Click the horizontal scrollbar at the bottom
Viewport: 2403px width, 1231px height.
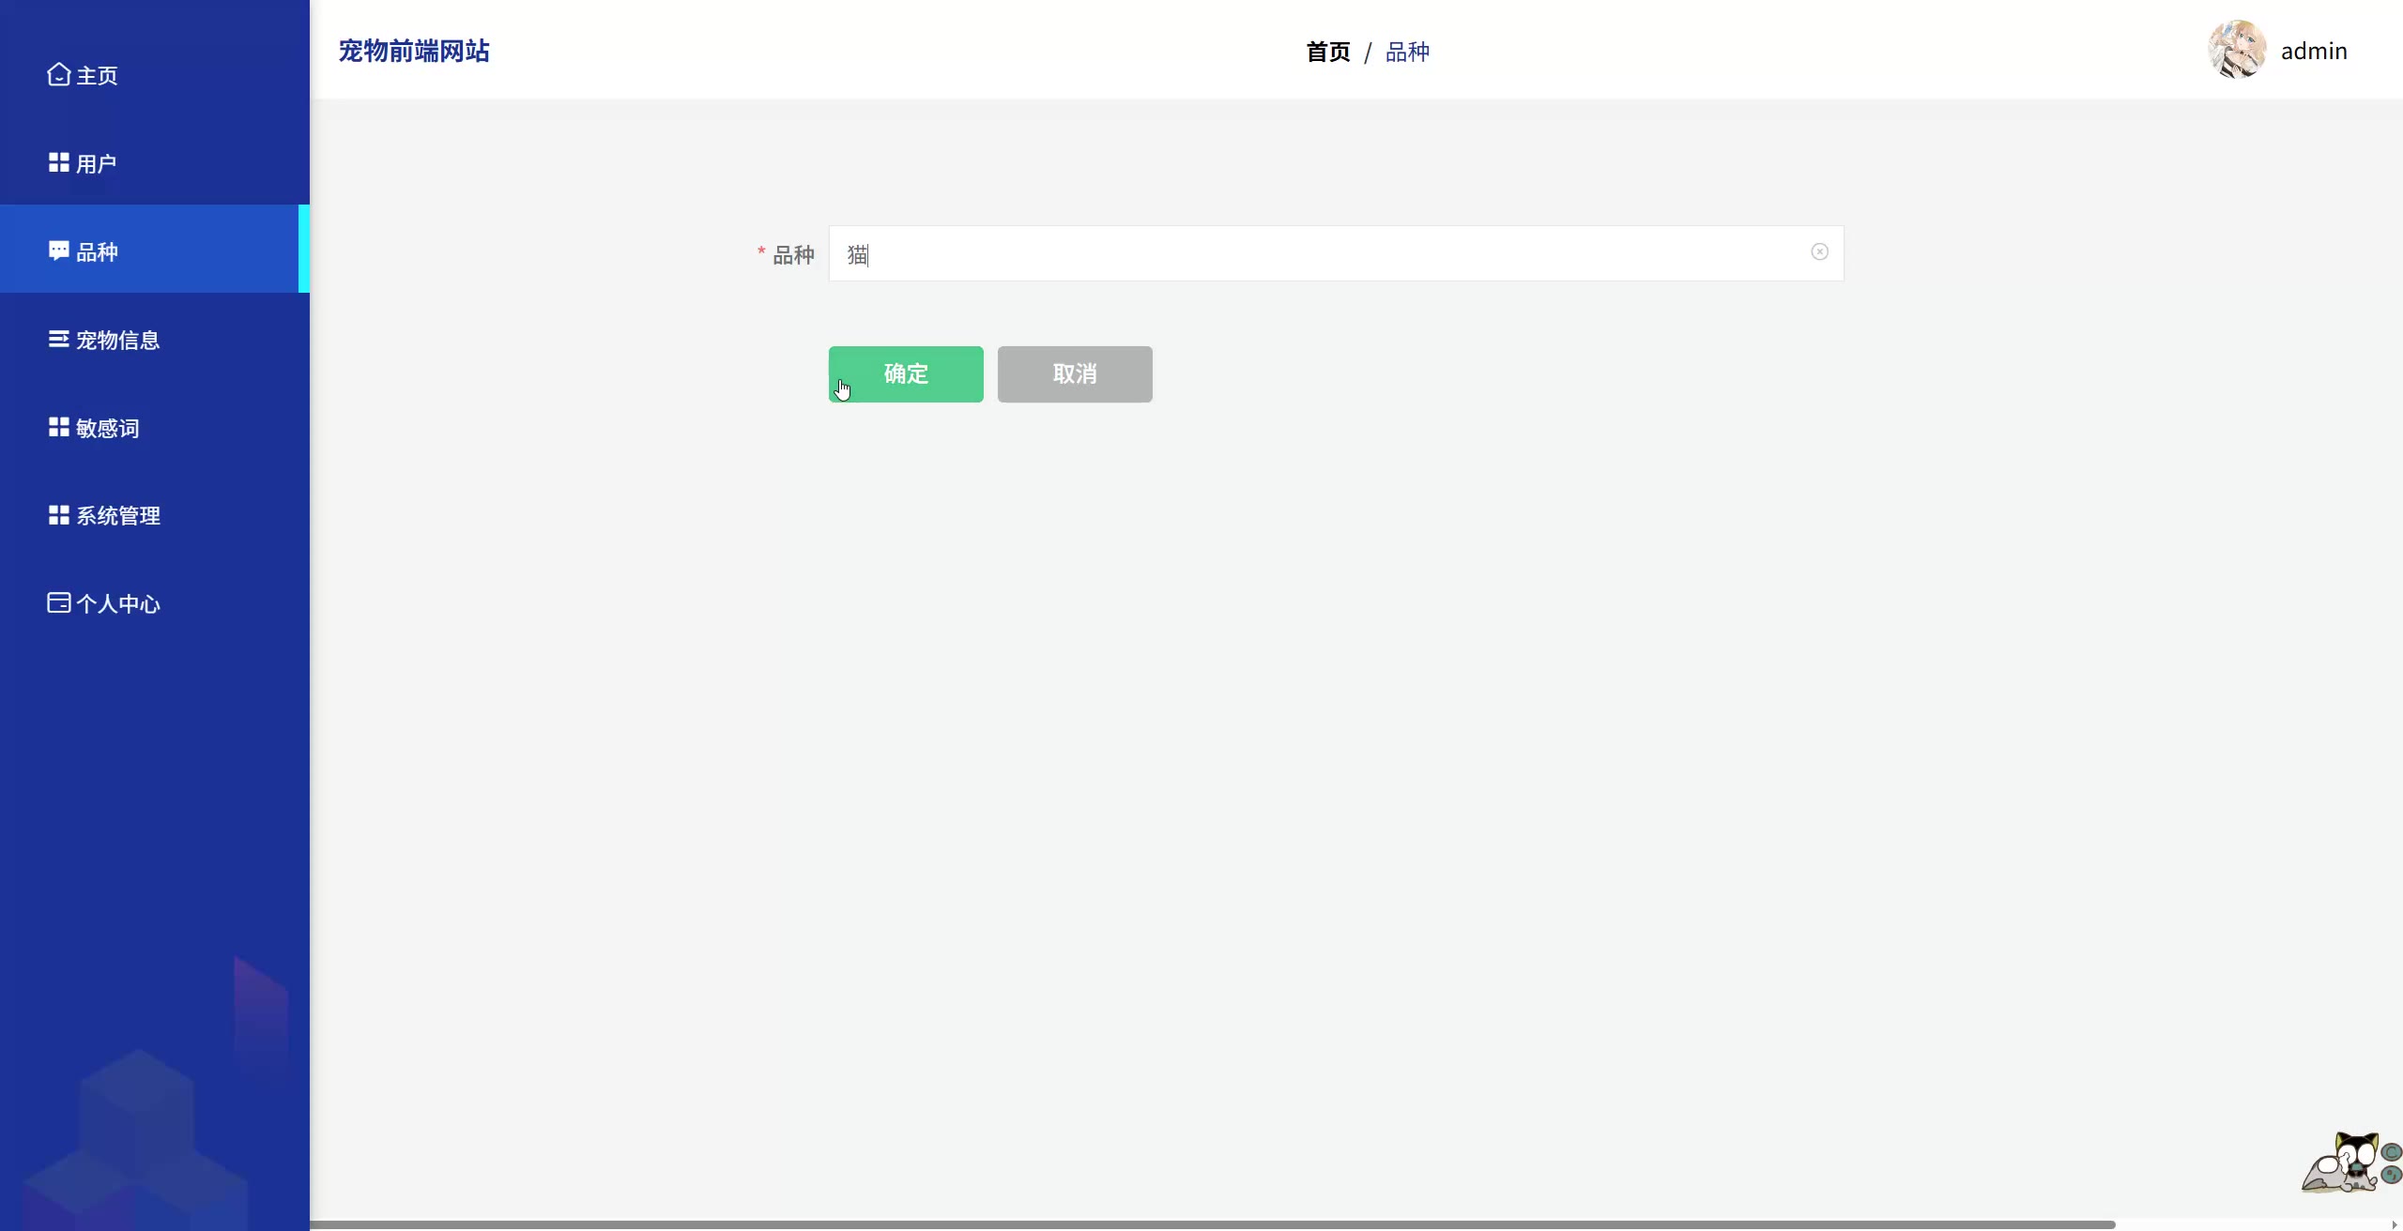[1211, 1224]
